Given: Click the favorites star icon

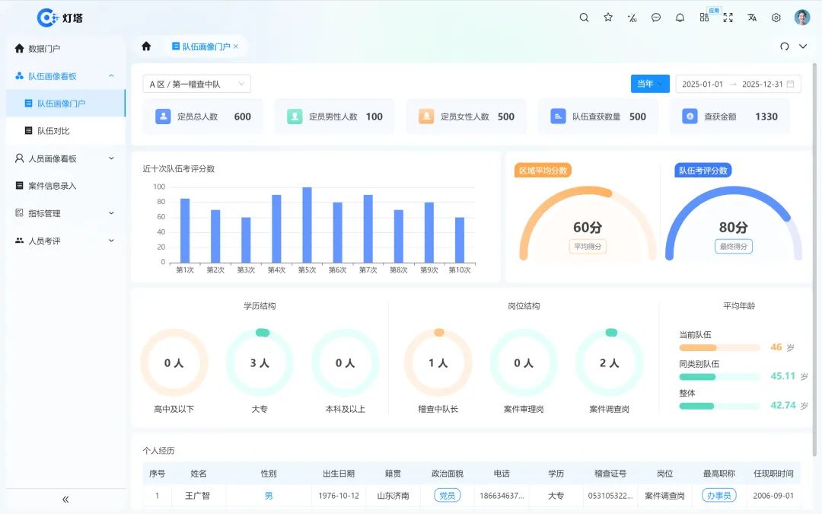Looking at the screenshot, I should (x=608, y=17).
